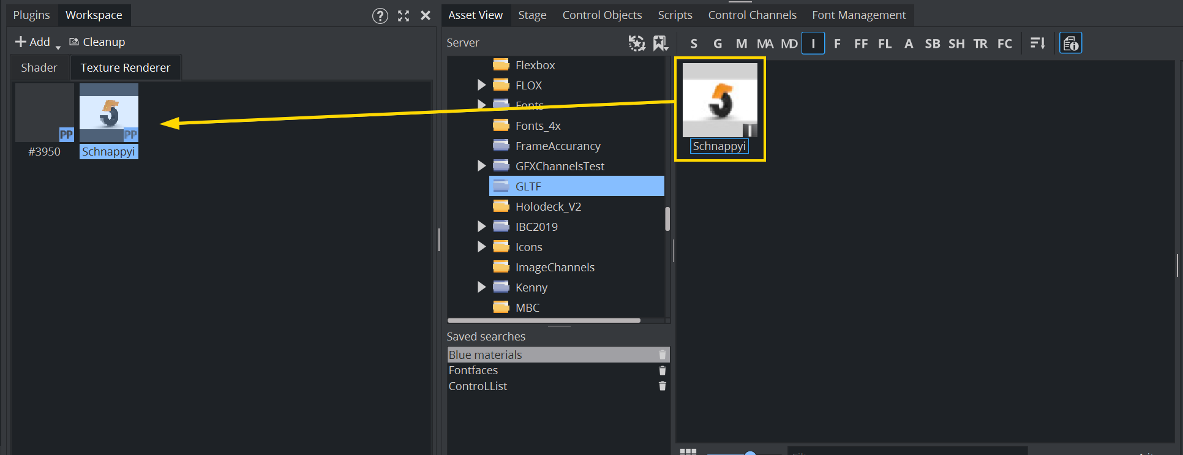Select the Schnappyi thumbnail in Asset View
1183x455 pixels.
pos(719,100)
